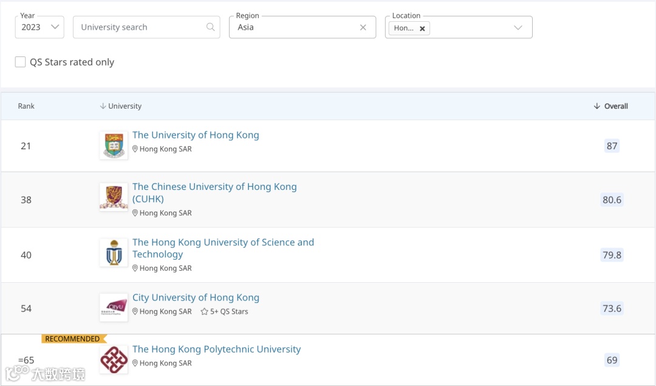Click the City University of Hong Kong logo
656x386 pixels.
(114, 307)
